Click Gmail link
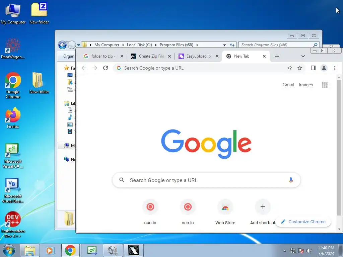 (288, 85)
